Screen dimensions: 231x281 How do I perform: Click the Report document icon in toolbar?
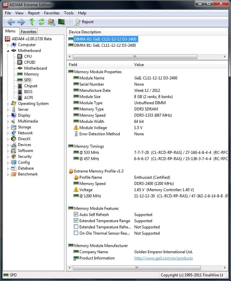[76, 22]
